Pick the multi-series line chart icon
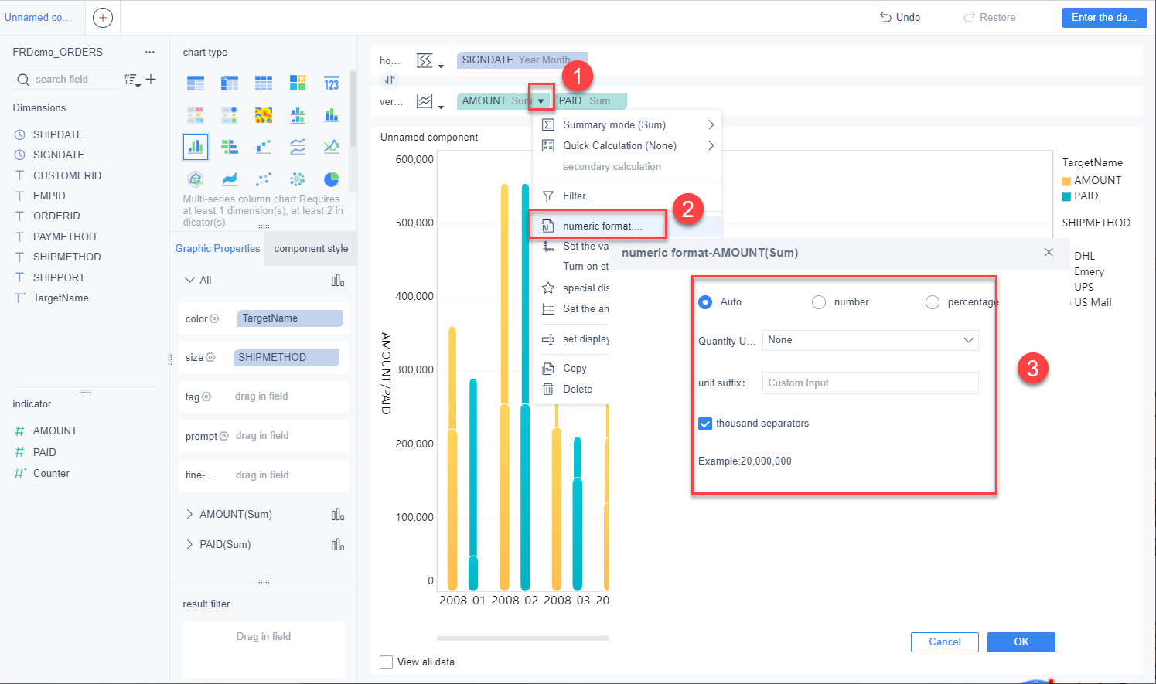This screenshot has width=1156, height=684. pos(332,146)
